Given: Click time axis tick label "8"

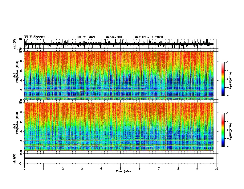Looking at the screenshot, I should pos(178,169).
